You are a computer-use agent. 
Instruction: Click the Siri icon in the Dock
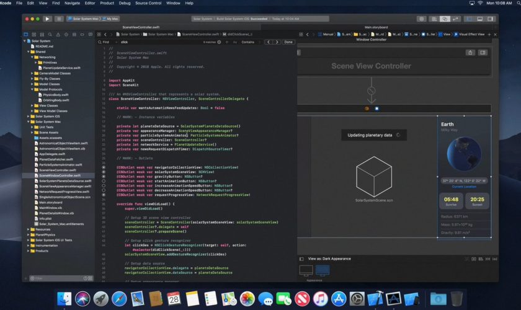tap(83, 299)
